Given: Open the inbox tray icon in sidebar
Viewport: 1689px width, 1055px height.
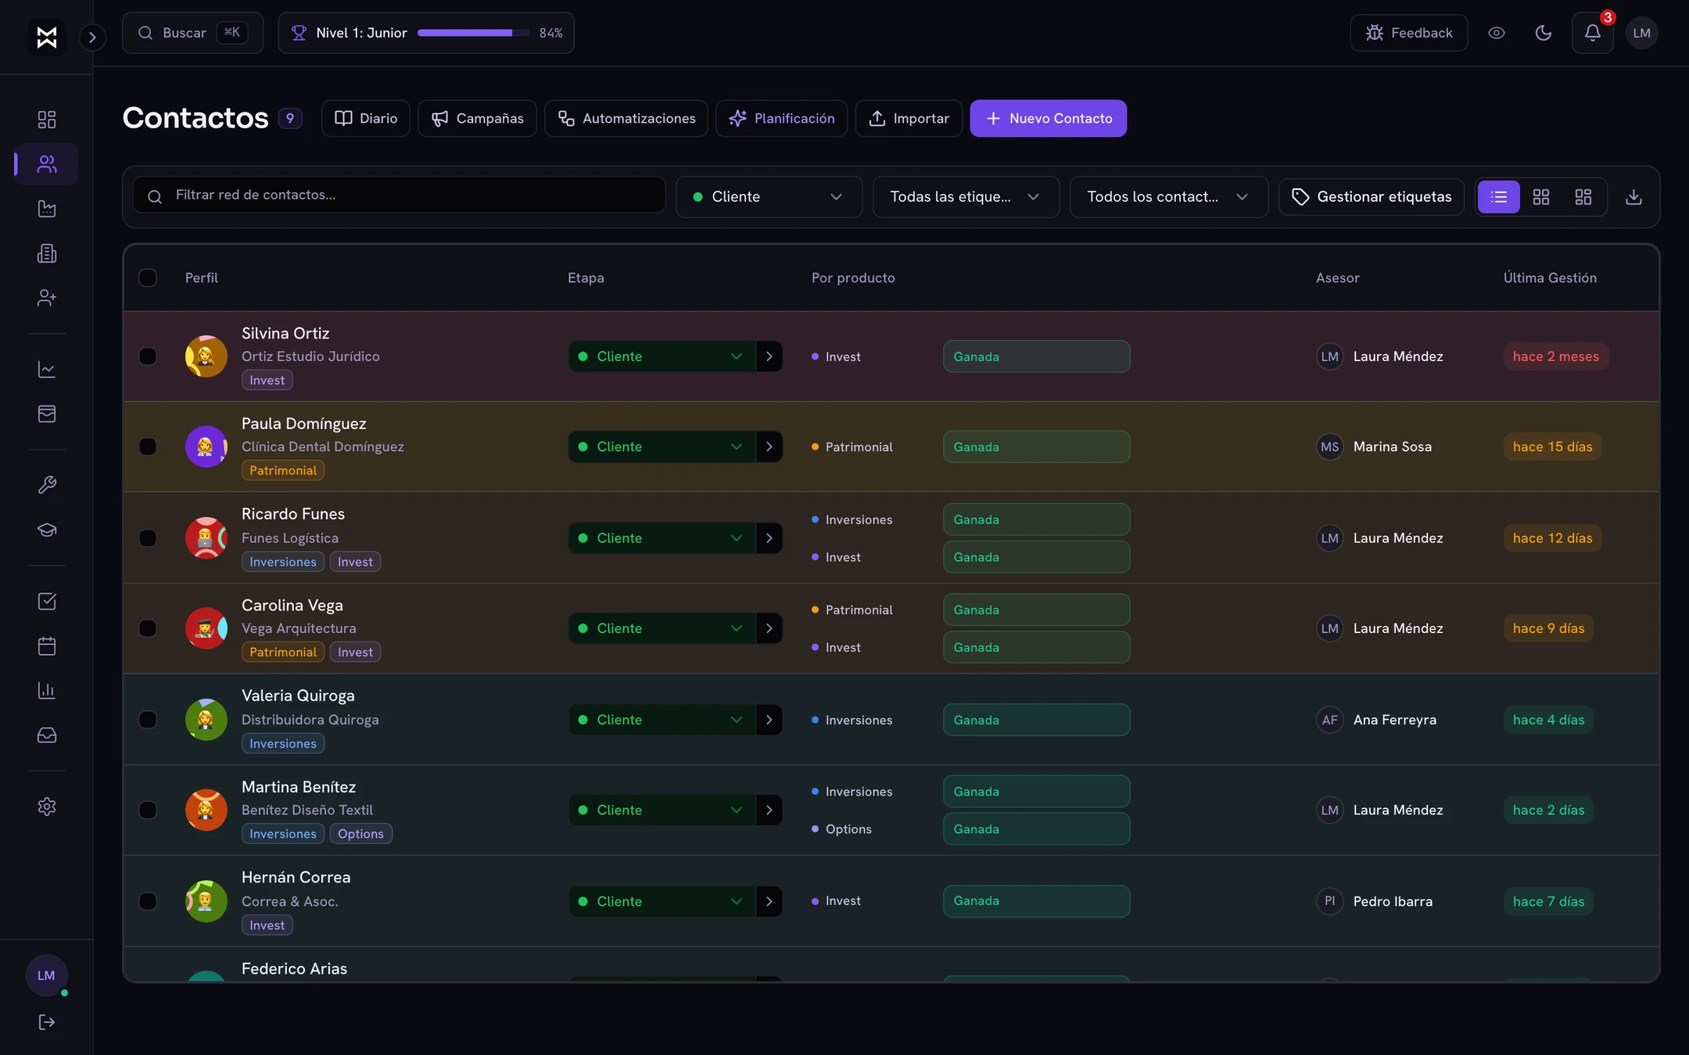Looking at the screenshot, I should [47, 735].
